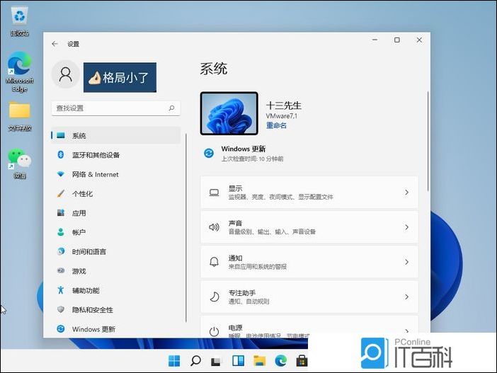Image resolution: width=497 pixels, height=373 pixels.
Task: Click the back arrow in Settings header
Action: [x=55, y=44]
